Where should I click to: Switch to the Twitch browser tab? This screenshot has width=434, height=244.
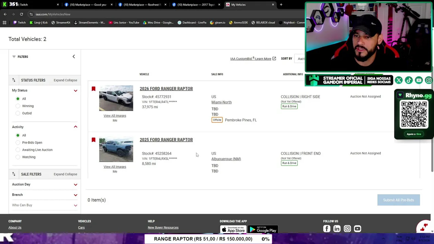(31, 5)
